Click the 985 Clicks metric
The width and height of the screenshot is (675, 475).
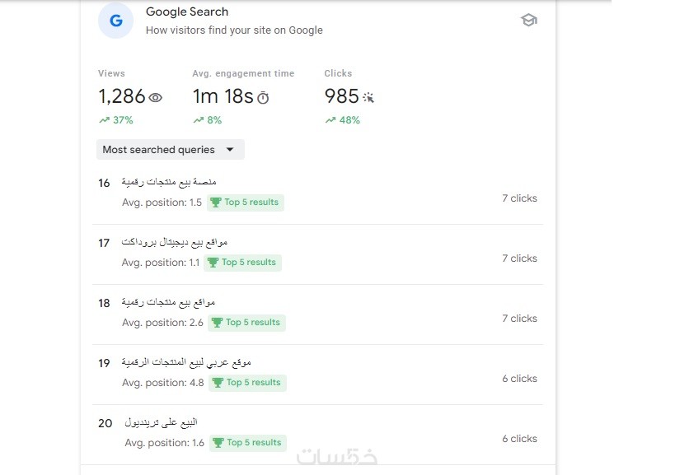click(x=341, y=96)
